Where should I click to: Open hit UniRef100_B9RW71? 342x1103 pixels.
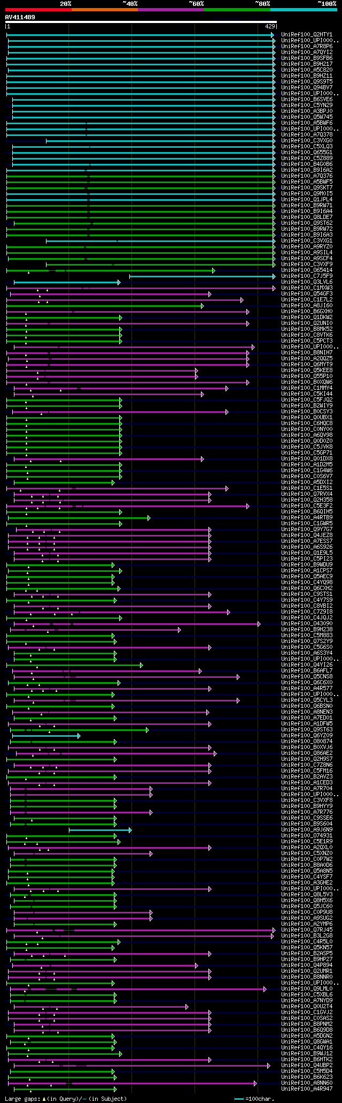[307, 206]
